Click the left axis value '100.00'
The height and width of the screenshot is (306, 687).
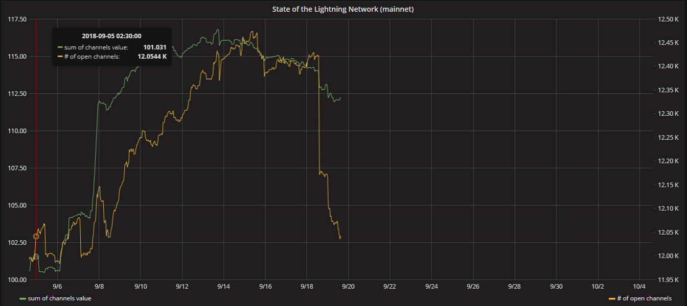pos(17,279)
